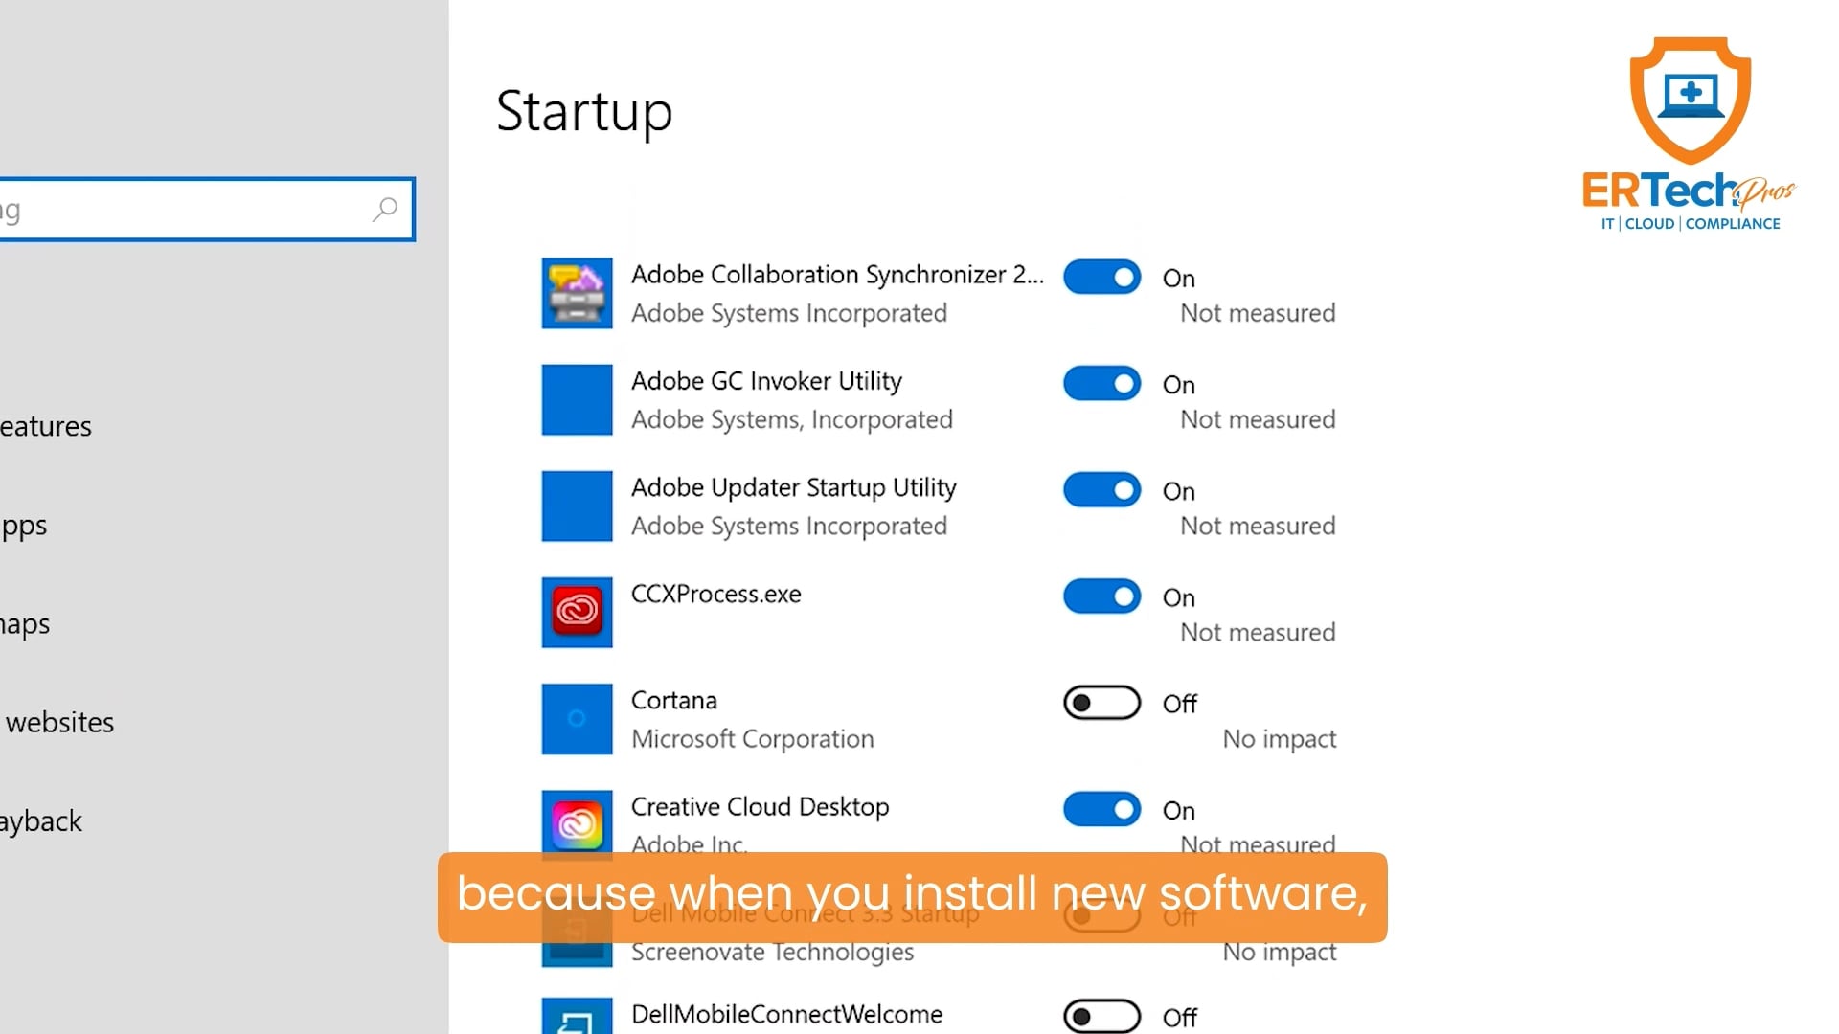Click the CCXProcess.exe red icon
Image resolution: width=1839 pixels, height=1034 pixels.
tap(577, 612)
